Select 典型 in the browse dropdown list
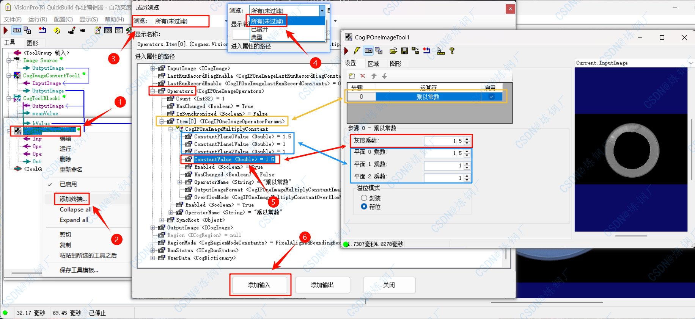 tap(288, 37)
